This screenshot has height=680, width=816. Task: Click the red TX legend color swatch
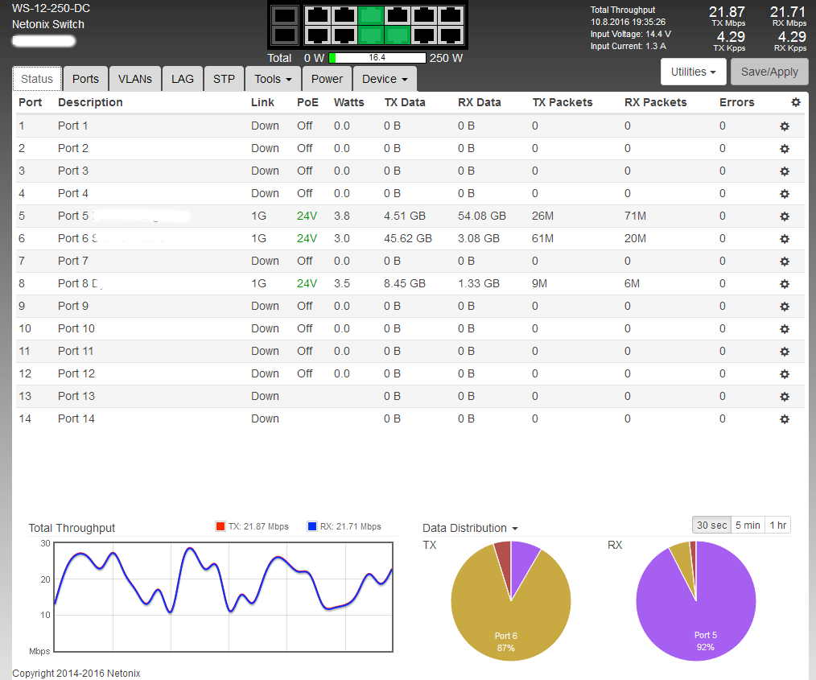click(x=220, y=527)
